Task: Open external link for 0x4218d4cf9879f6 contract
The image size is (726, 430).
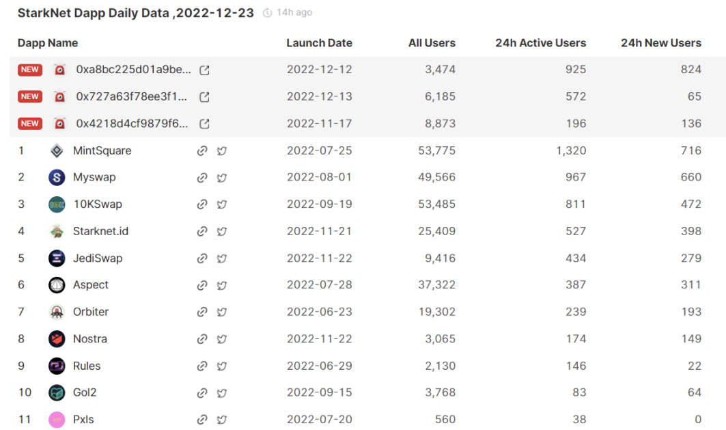Action: (204, 124)
